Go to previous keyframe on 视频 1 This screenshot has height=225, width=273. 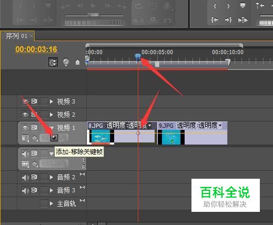pyautogui.click(x=45, y=138)
